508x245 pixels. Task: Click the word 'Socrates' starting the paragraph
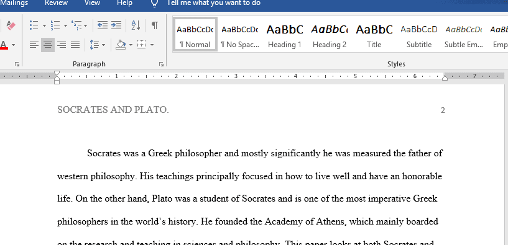[x=104, y=153]
